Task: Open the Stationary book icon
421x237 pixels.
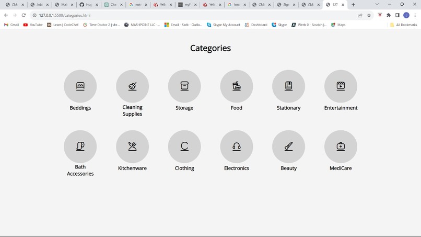Action: [289, 86]
